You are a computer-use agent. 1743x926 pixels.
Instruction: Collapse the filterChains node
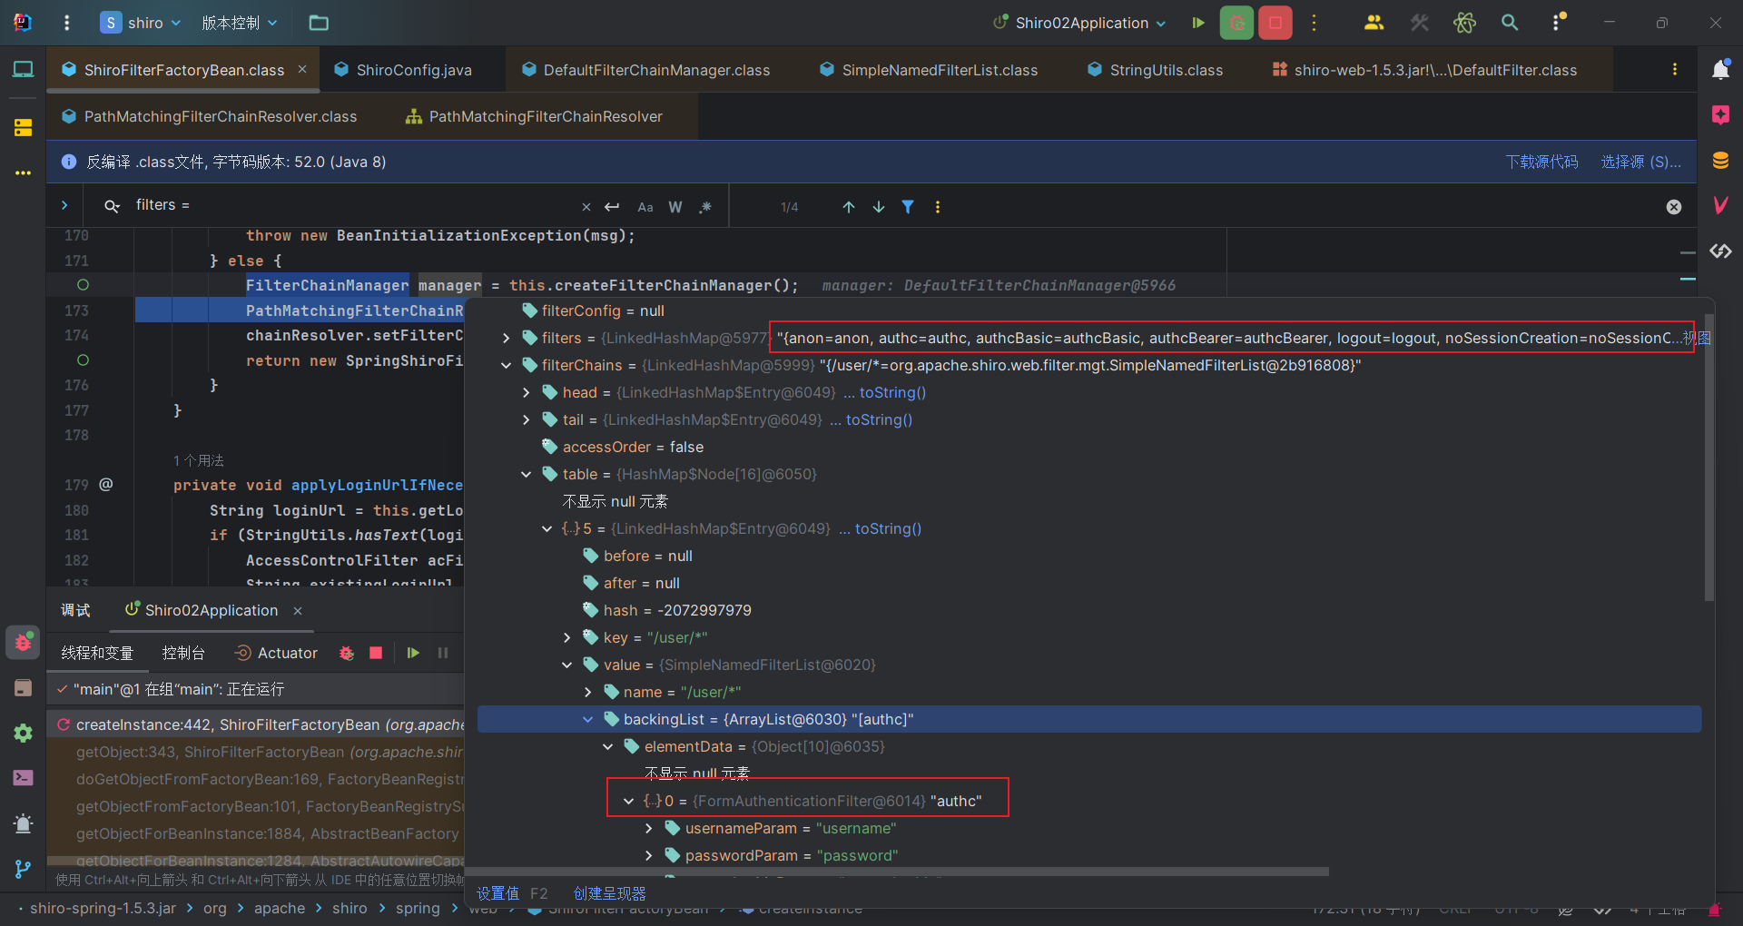click(506, 365)
